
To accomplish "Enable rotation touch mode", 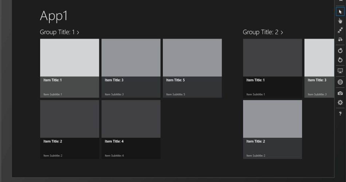I will [x=340, y=39].
